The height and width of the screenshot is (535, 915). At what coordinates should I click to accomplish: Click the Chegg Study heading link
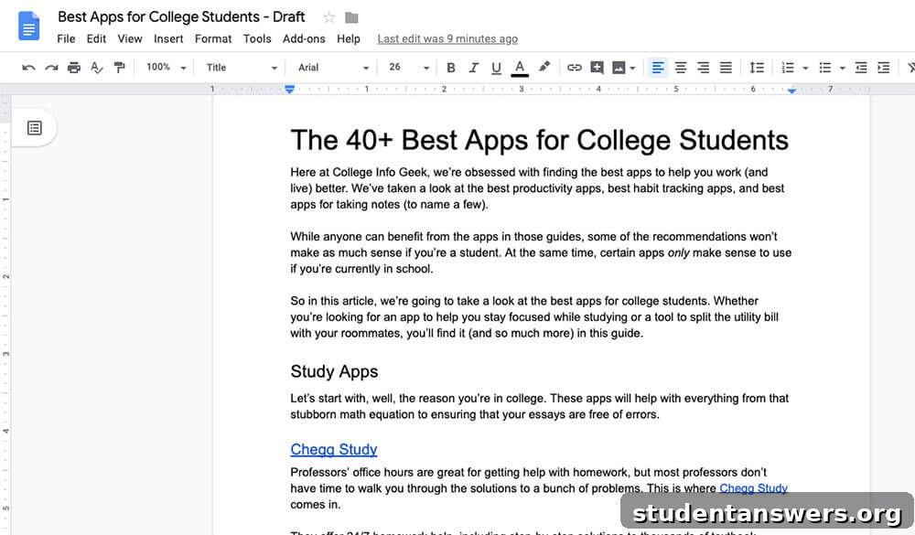coord(334,449)
